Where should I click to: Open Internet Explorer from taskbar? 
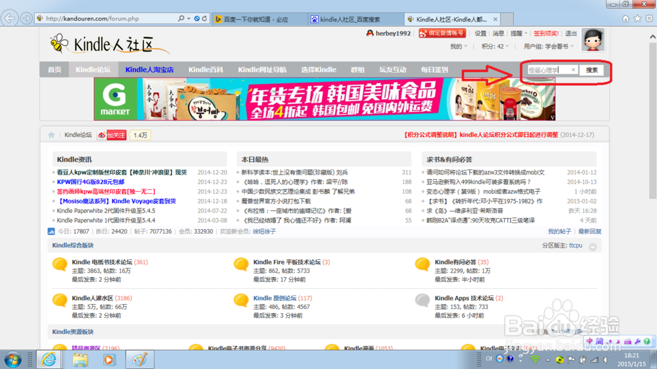click(x=49, y=360)
